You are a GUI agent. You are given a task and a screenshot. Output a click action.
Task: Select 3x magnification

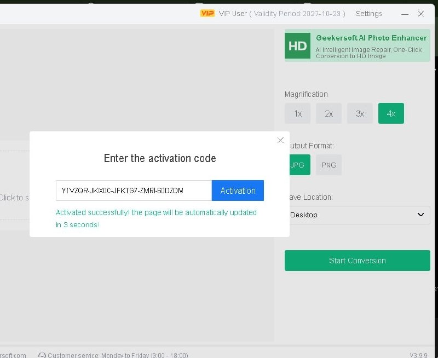click(x=360, y=113)
